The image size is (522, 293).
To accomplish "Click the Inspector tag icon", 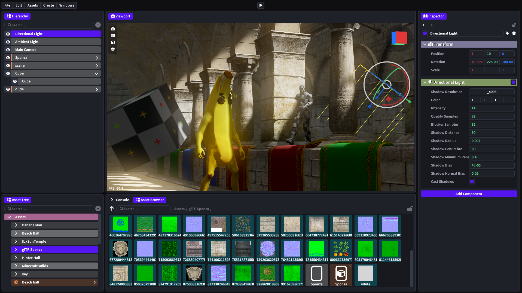I will [x=507, y=33].
